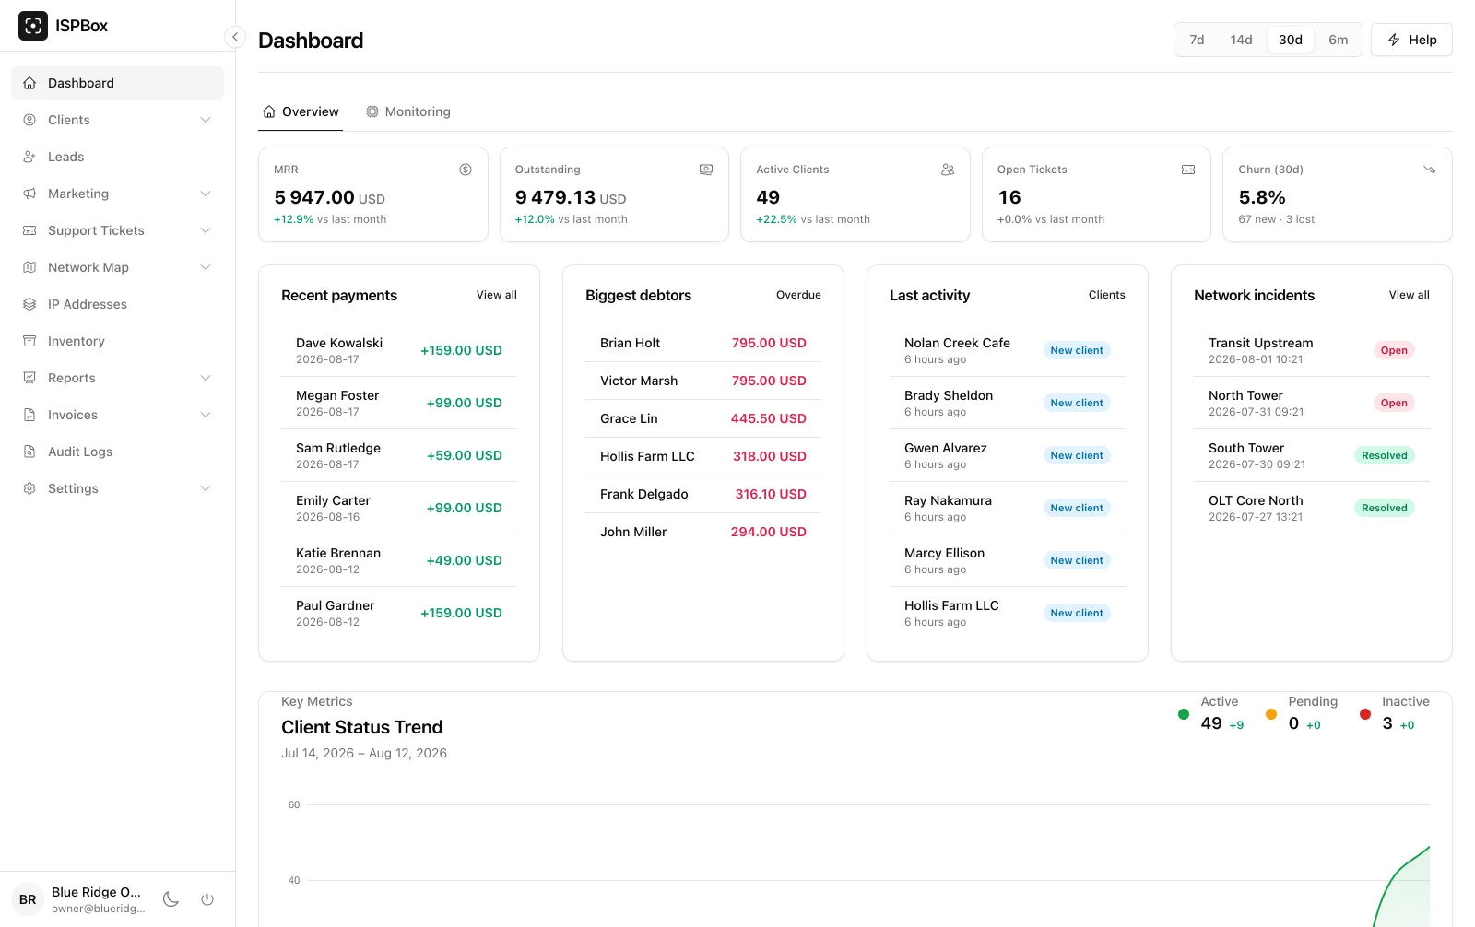Expand the Marketing submenu chevron

click(206, 194)
